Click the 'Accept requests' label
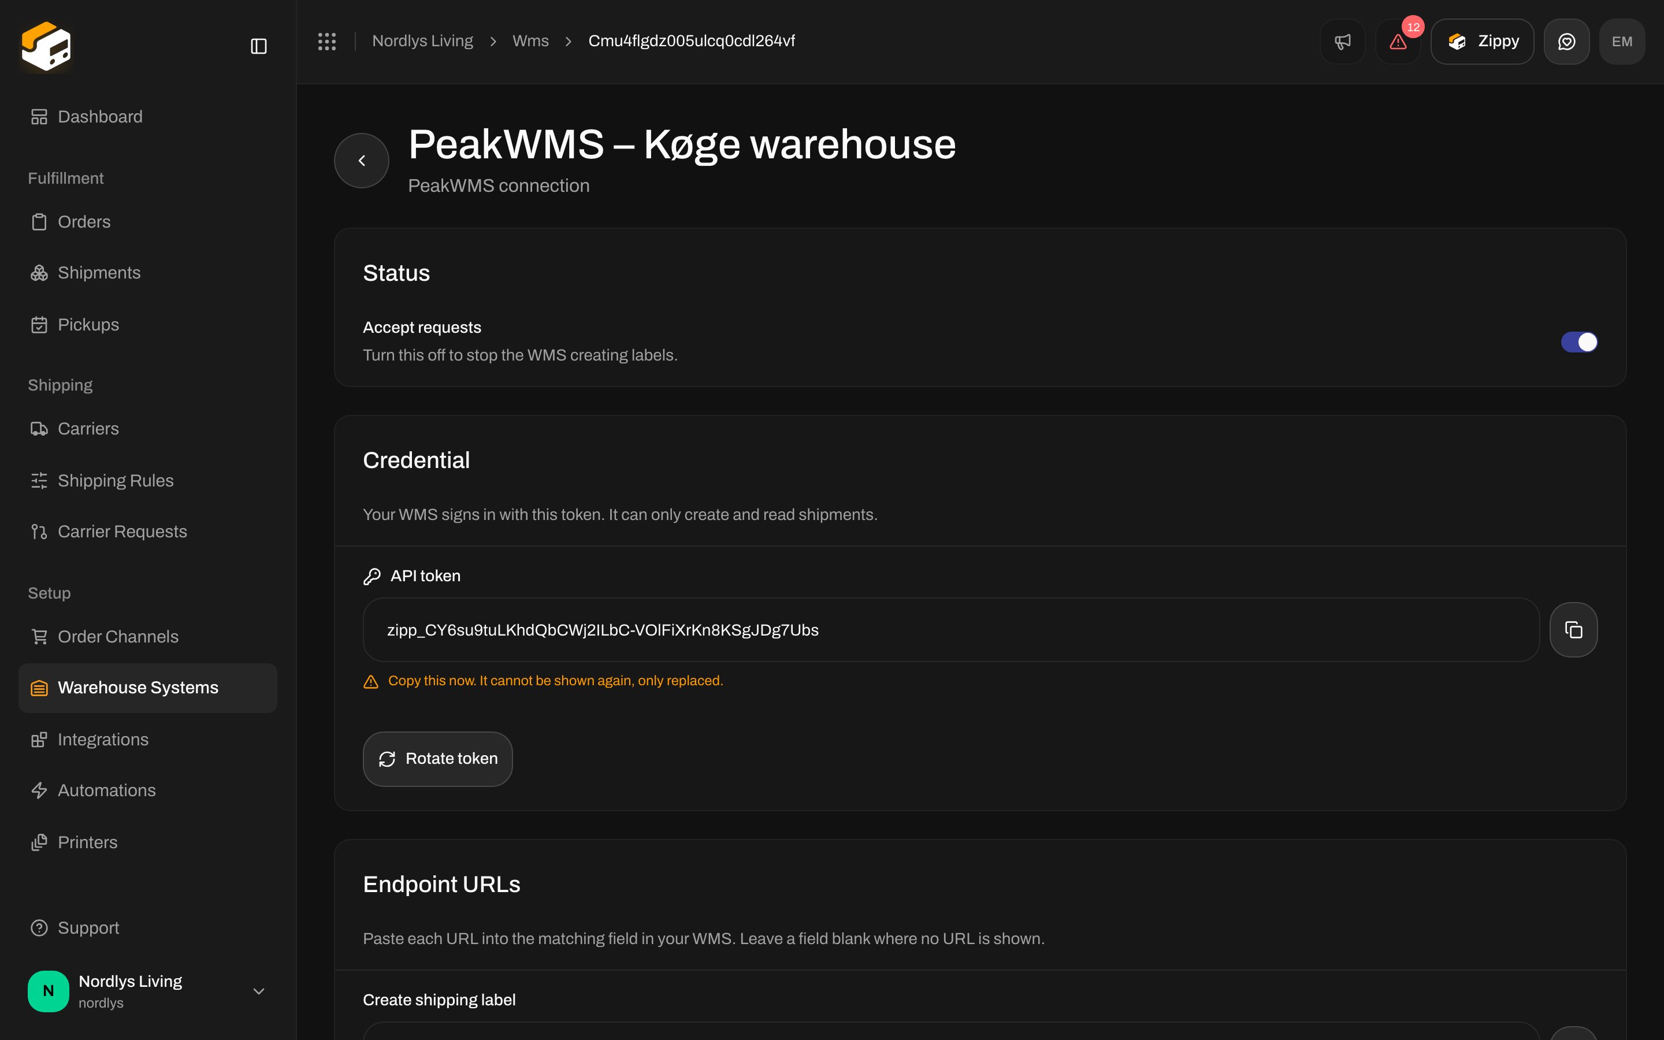This screenshot has height=1040, width=1664. [422, 328]
